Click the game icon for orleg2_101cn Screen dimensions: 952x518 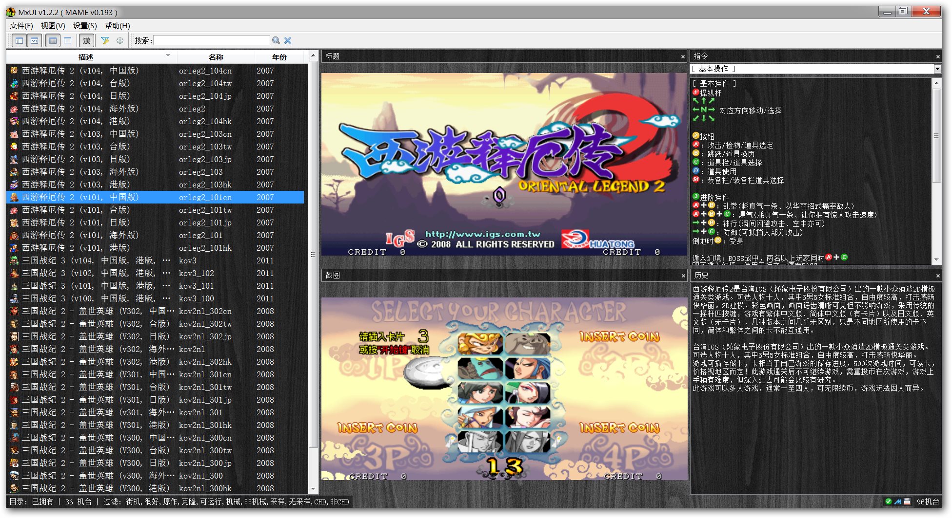click(x=14, y=197)
